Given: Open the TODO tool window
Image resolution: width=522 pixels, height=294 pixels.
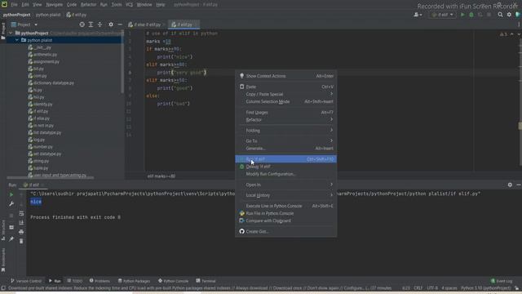Looking at the screenshot, I should click(x=74, y=281).
